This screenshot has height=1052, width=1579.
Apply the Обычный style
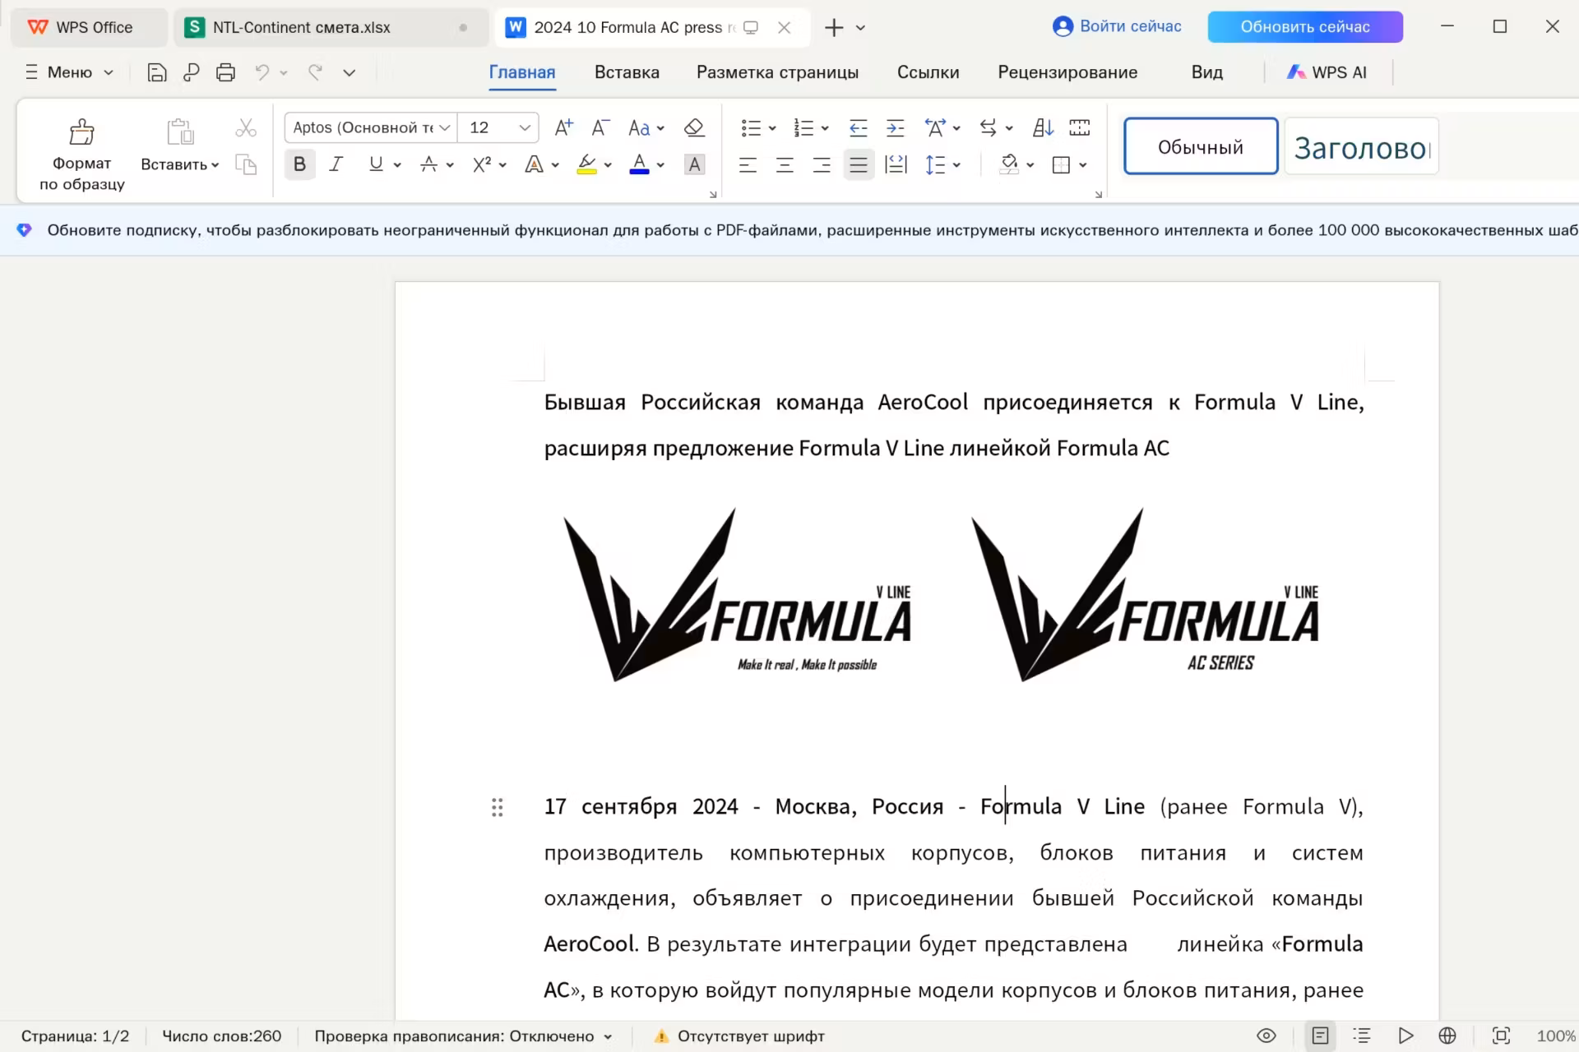1201,146
